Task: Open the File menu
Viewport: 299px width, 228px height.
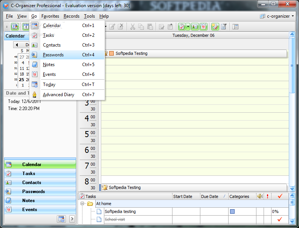Action: (x=9, y=16)
